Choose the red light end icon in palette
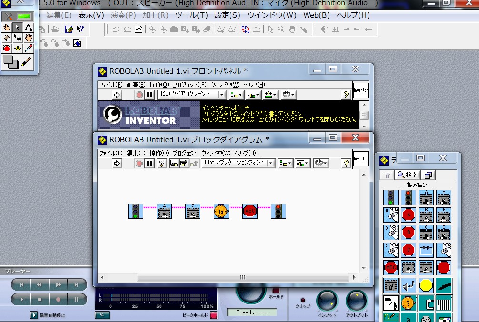 click(408, 197)
